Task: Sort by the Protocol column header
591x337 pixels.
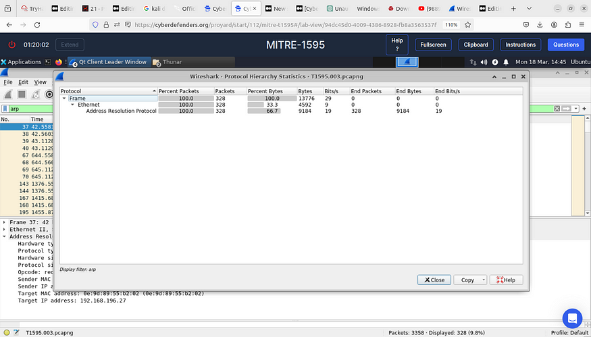Action: (109, 91)
